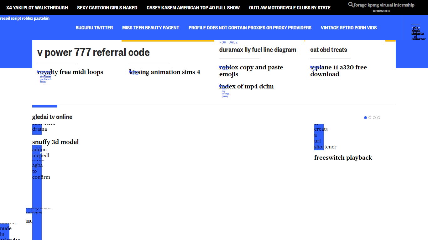Screen dimensions: 428x240
Task: Select the first carousel dot
Action: pyautogui.click(x=365, y=118)
